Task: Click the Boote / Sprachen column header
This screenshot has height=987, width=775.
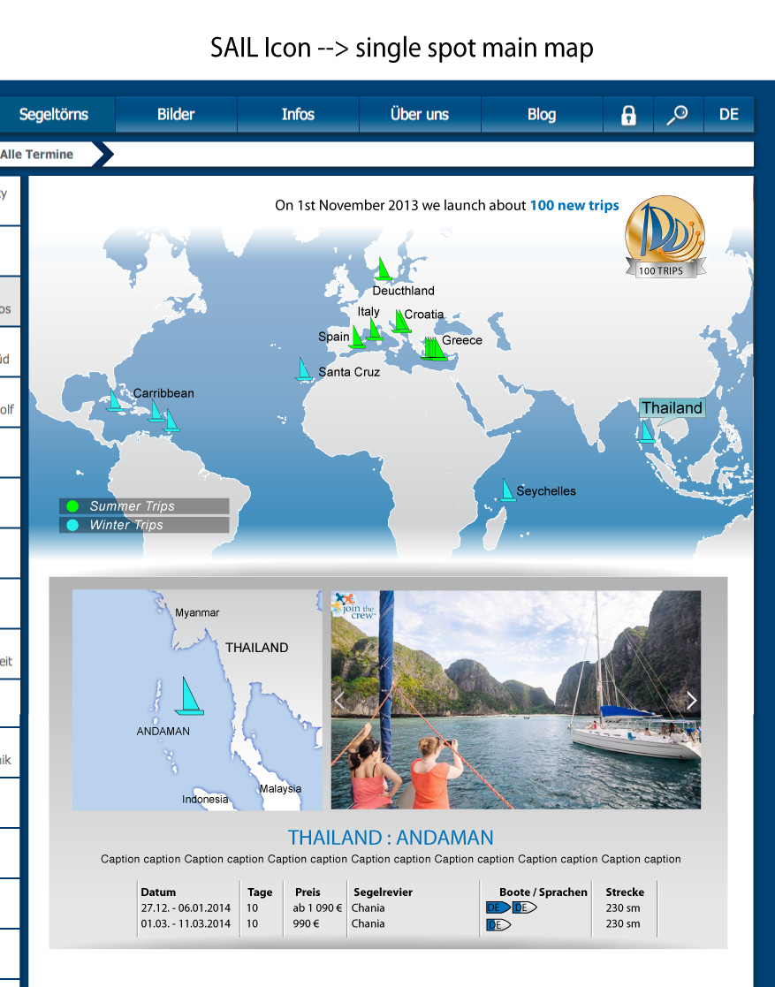Action: [x=543, y=892]
